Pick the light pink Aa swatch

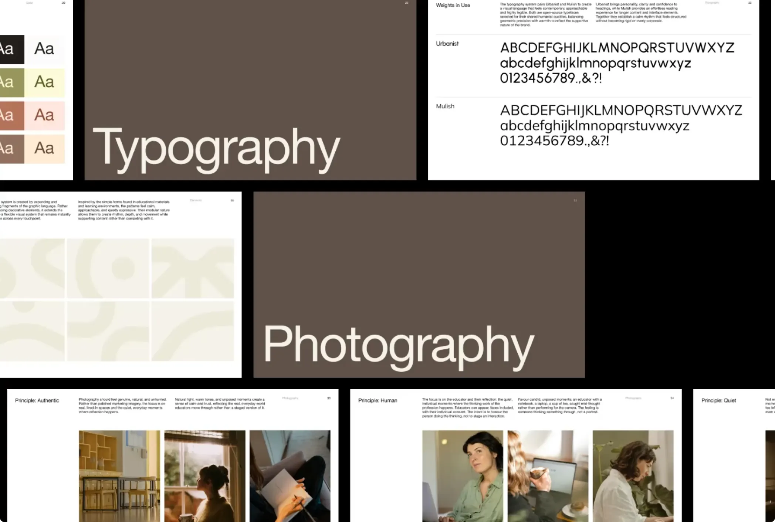click(x=45, y=116)
